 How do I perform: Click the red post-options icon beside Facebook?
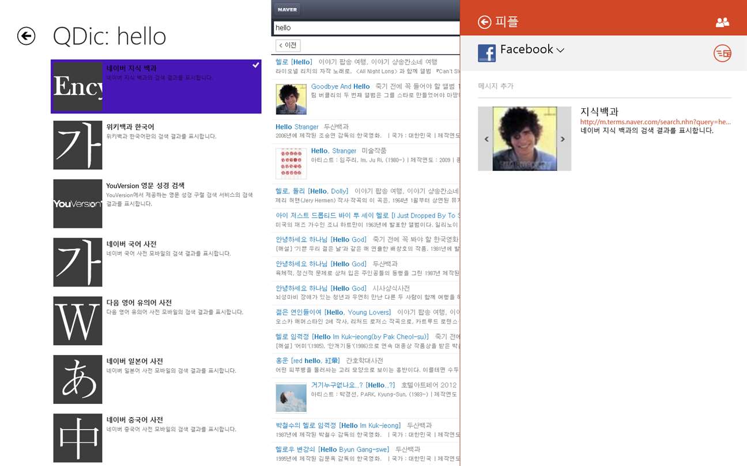coord(722,53)
